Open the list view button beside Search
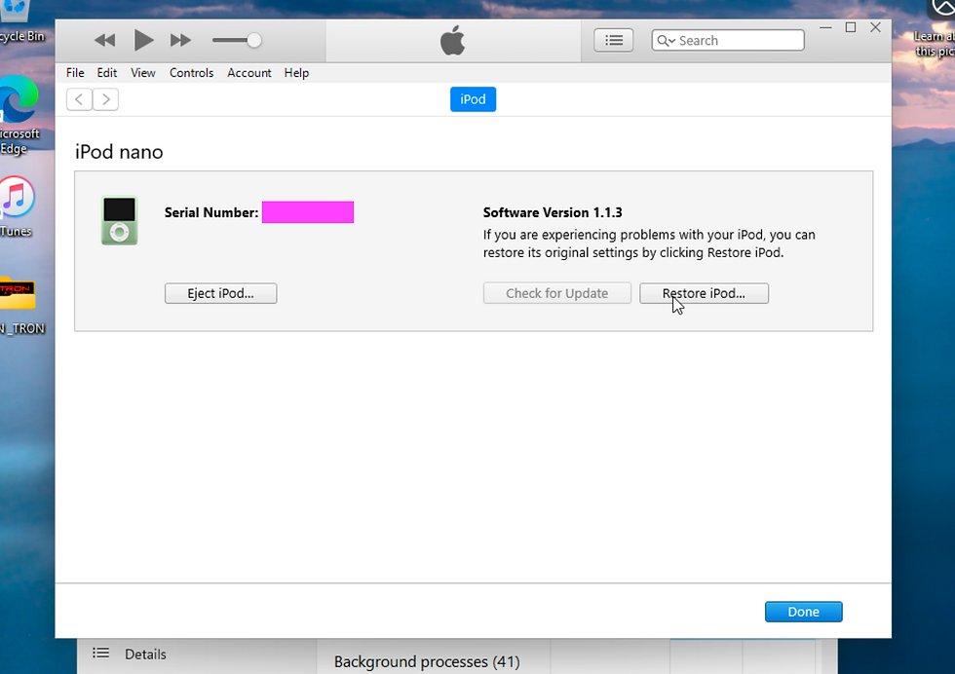955x674 pixels. [x=613, y=40]
